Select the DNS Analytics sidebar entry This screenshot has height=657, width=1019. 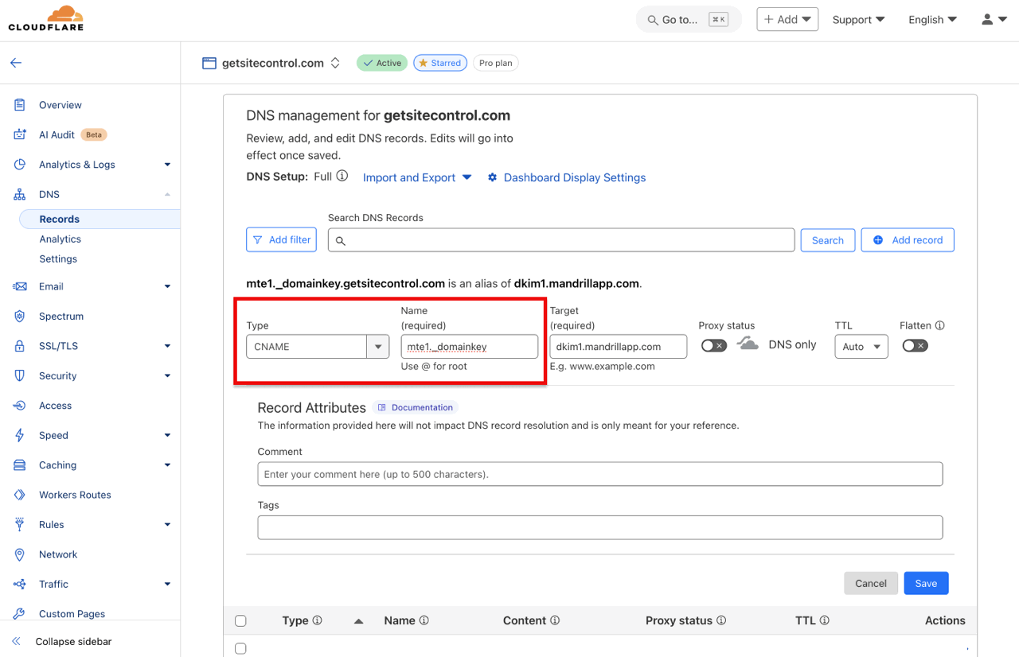[x=60, y=239]
